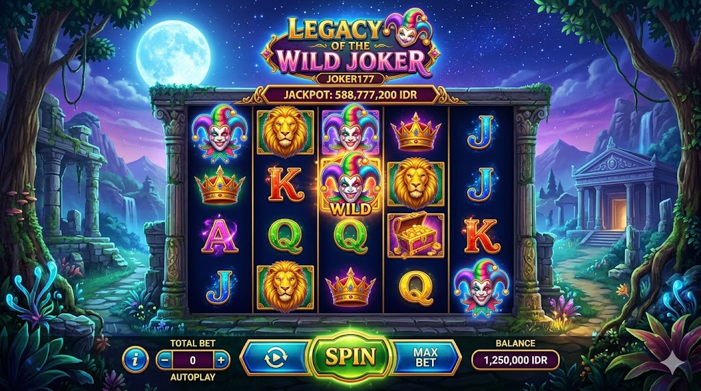The height and width of the screenshot is (391, 701).
Task: Select the MAX BET button
Action: click(425, 358)
